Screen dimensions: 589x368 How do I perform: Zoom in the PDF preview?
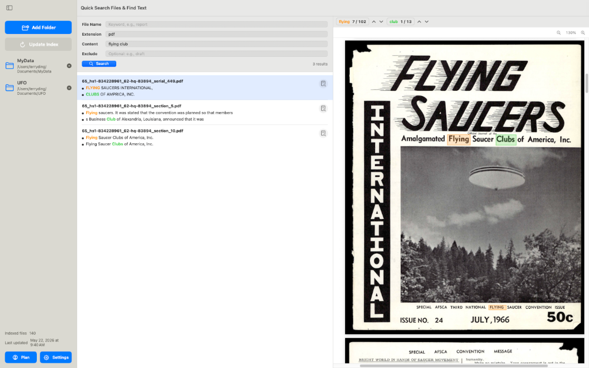(583, 33)
